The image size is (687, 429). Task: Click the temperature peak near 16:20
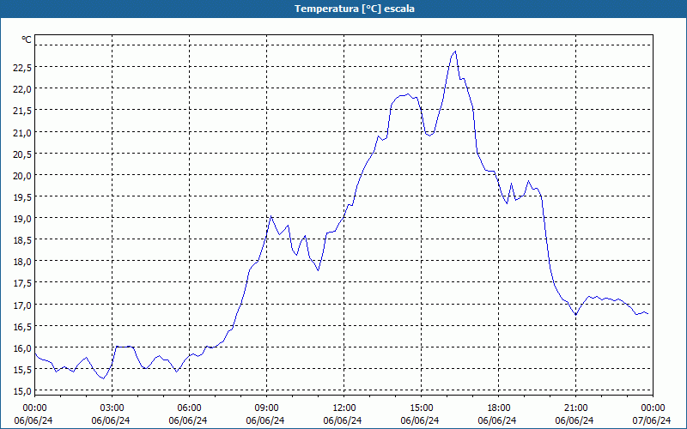click(x=456, y=51)
